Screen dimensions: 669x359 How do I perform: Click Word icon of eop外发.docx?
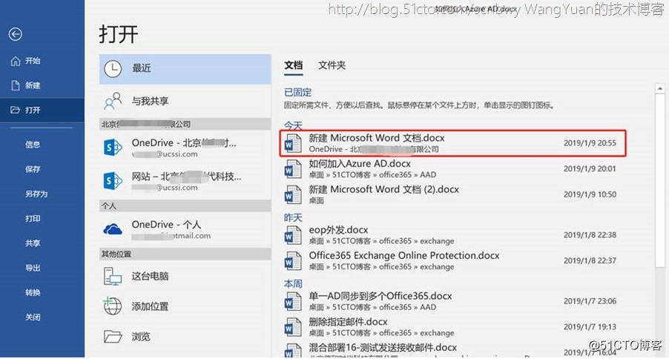(293, 235)
